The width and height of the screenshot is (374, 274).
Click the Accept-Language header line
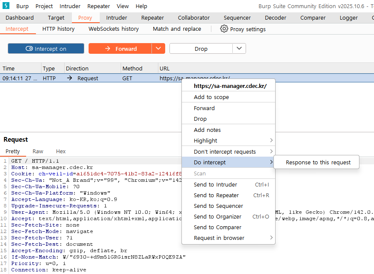pos(64,200)
